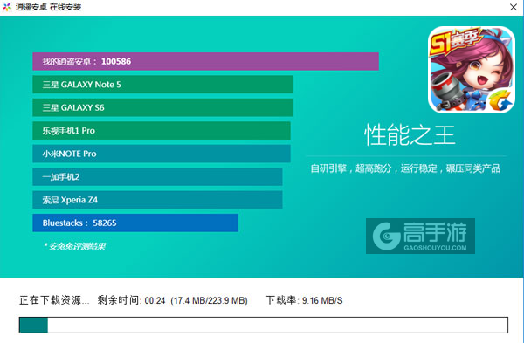
Task: Open the S1赛季 game icon
Action: [x=472, y=70]
